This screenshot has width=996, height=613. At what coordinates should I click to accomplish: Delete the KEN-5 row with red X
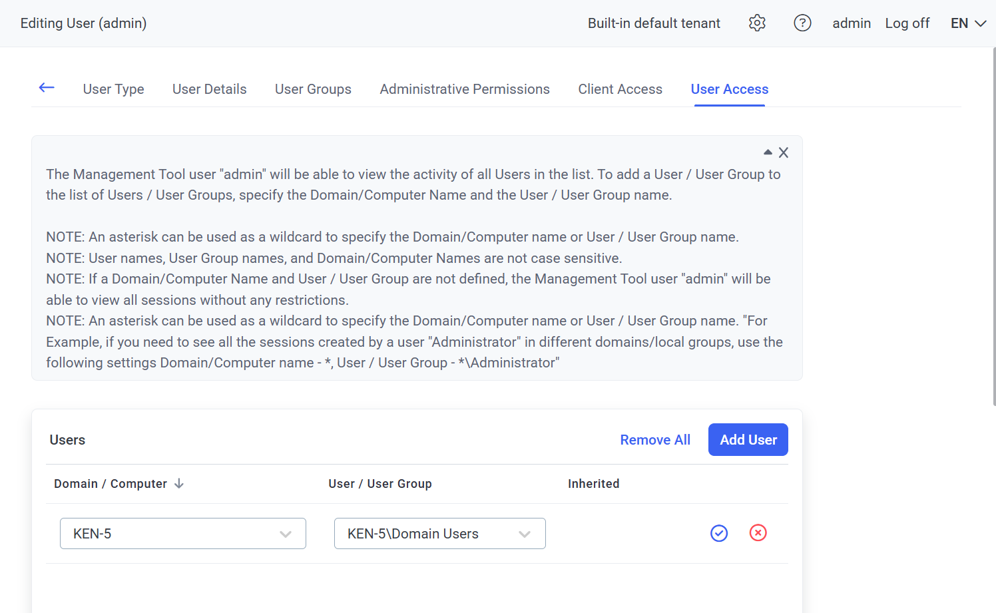click(x=758, y=533)
